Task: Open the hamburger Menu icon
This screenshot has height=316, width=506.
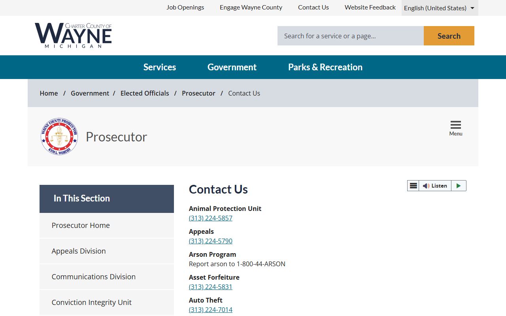Action: coord(456,128)
